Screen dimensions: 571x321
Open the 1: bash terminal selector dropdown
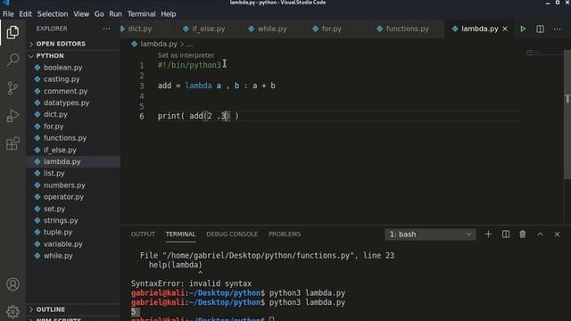pyautogui.click(x=430, y=235)
